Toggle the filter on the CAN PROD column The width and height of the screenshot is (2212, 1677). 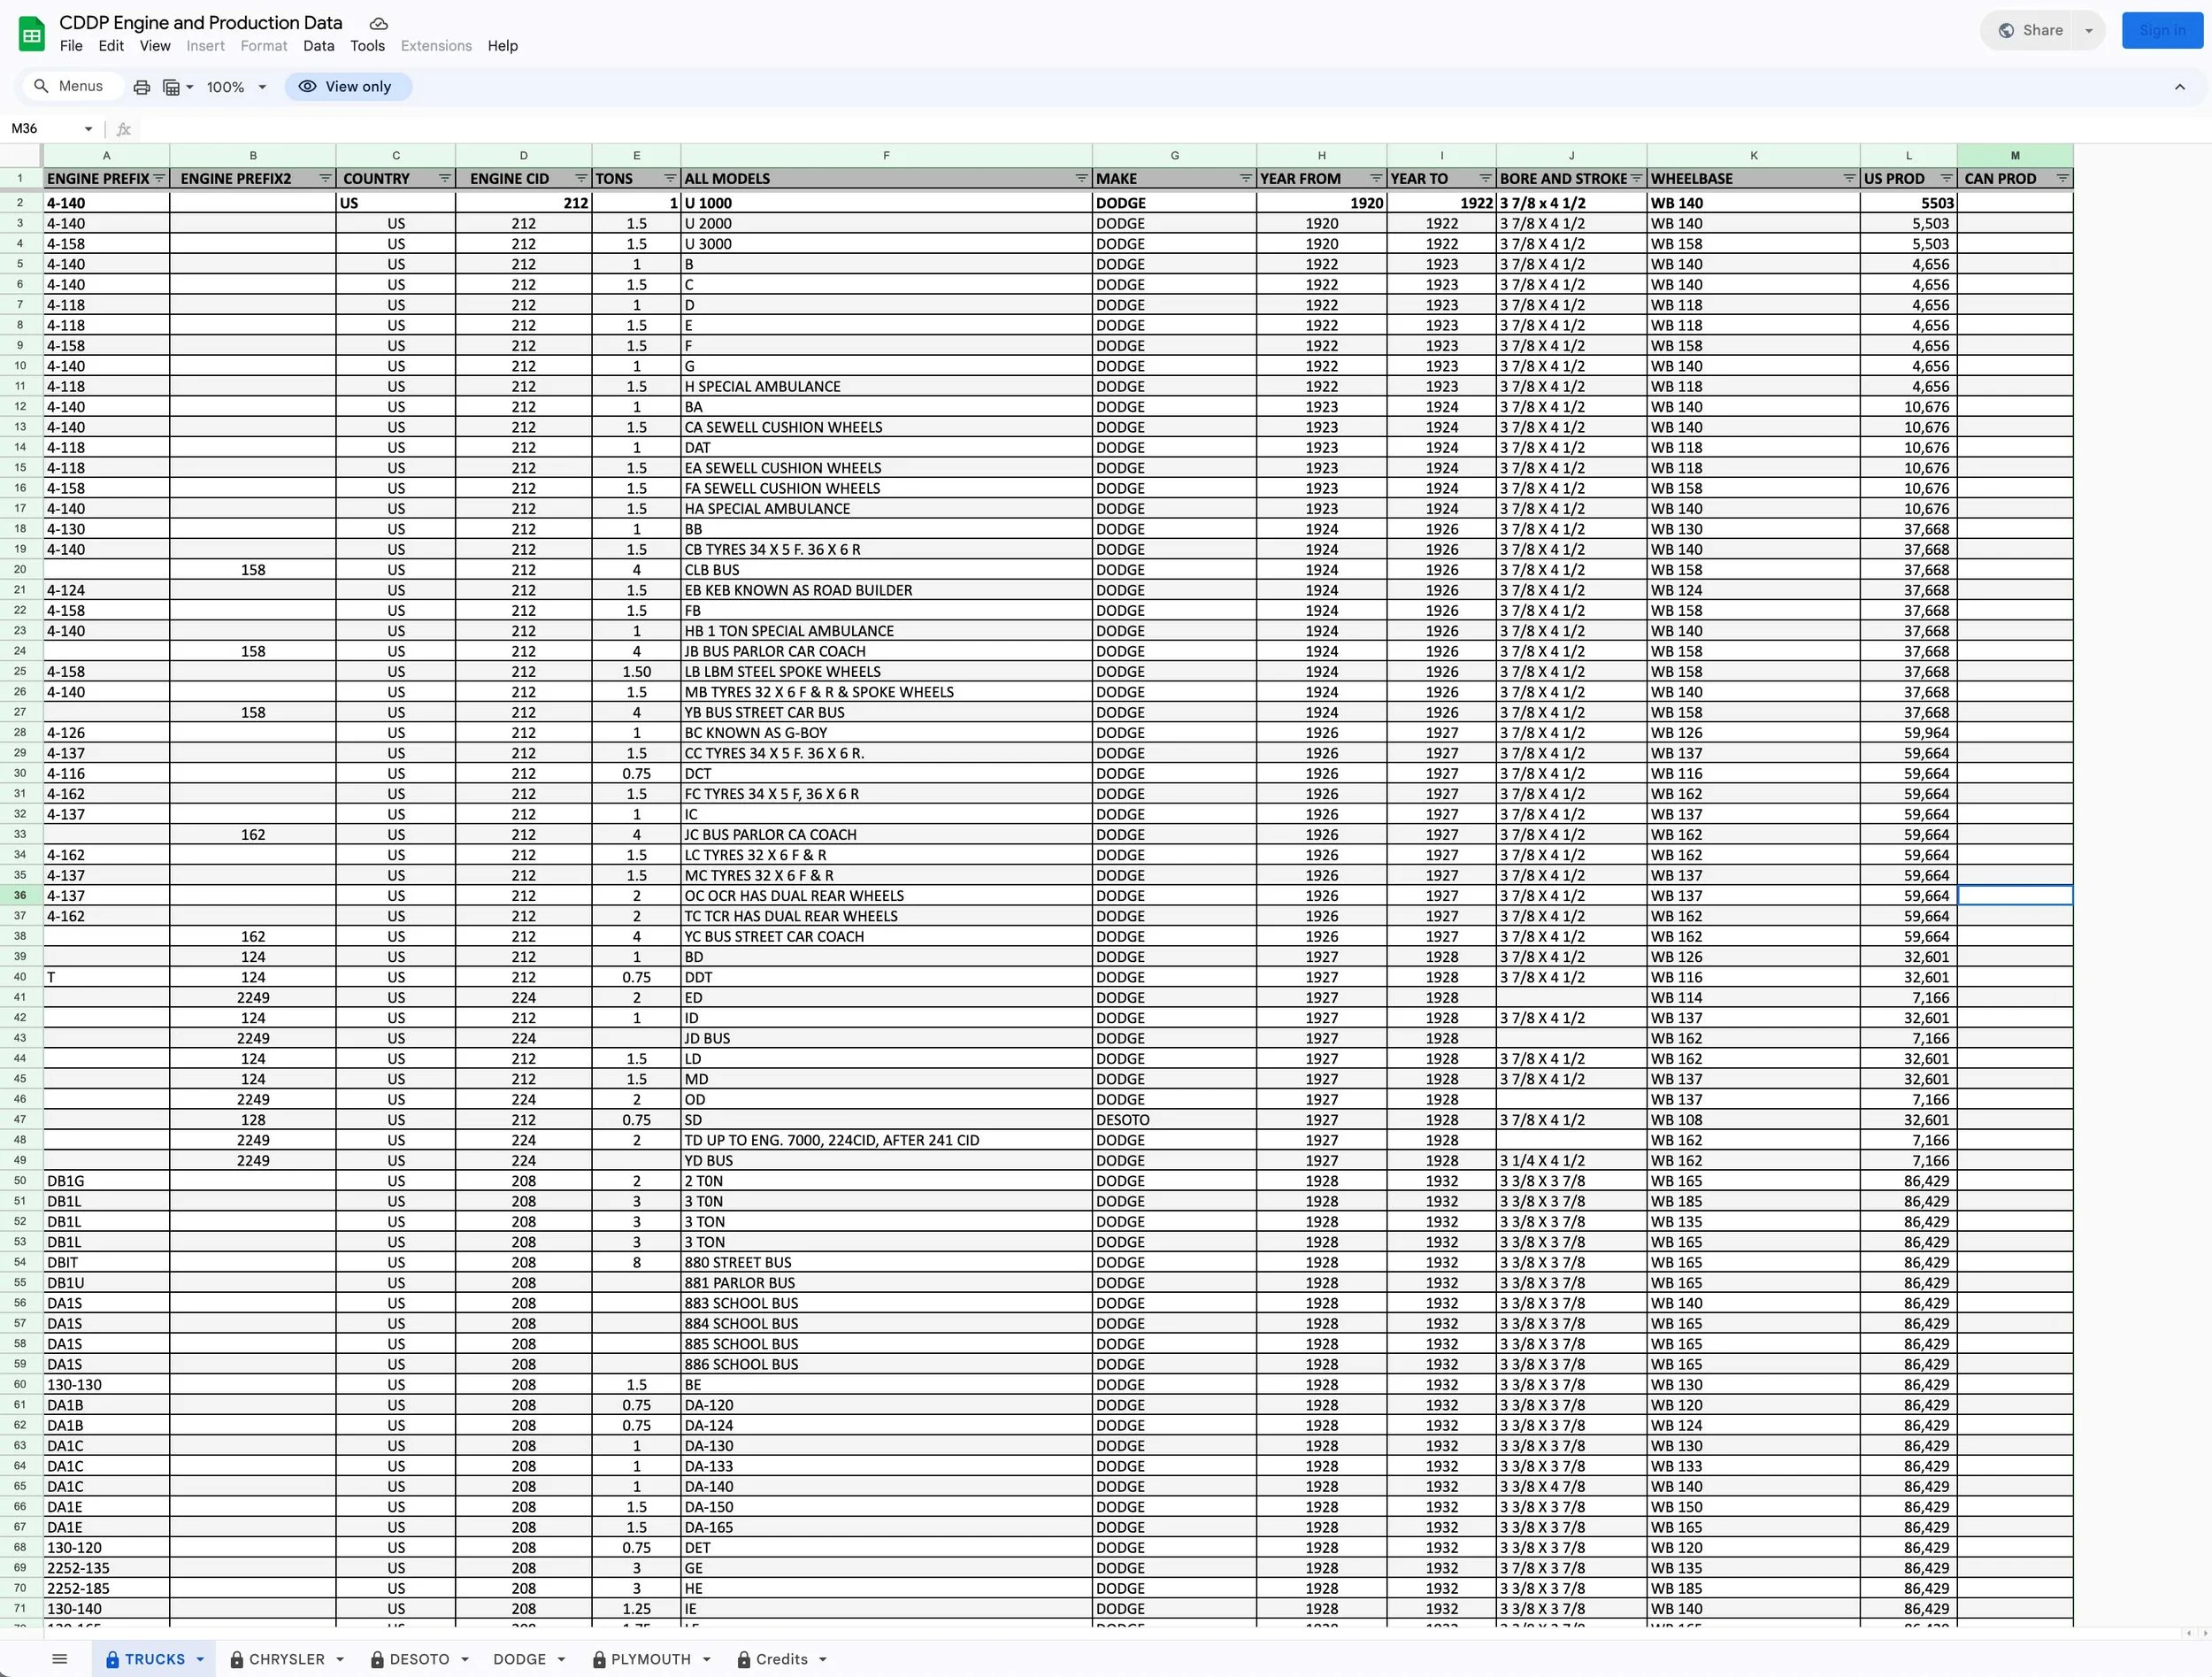[x=2061, y=179]
